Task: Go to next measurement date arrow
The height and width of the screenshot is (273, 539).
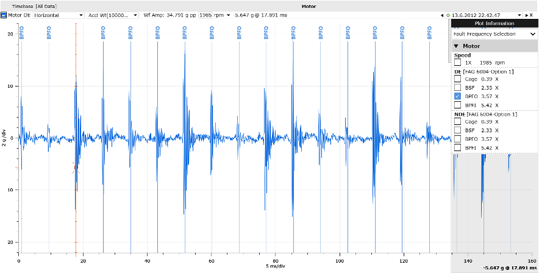Action: 526,15
